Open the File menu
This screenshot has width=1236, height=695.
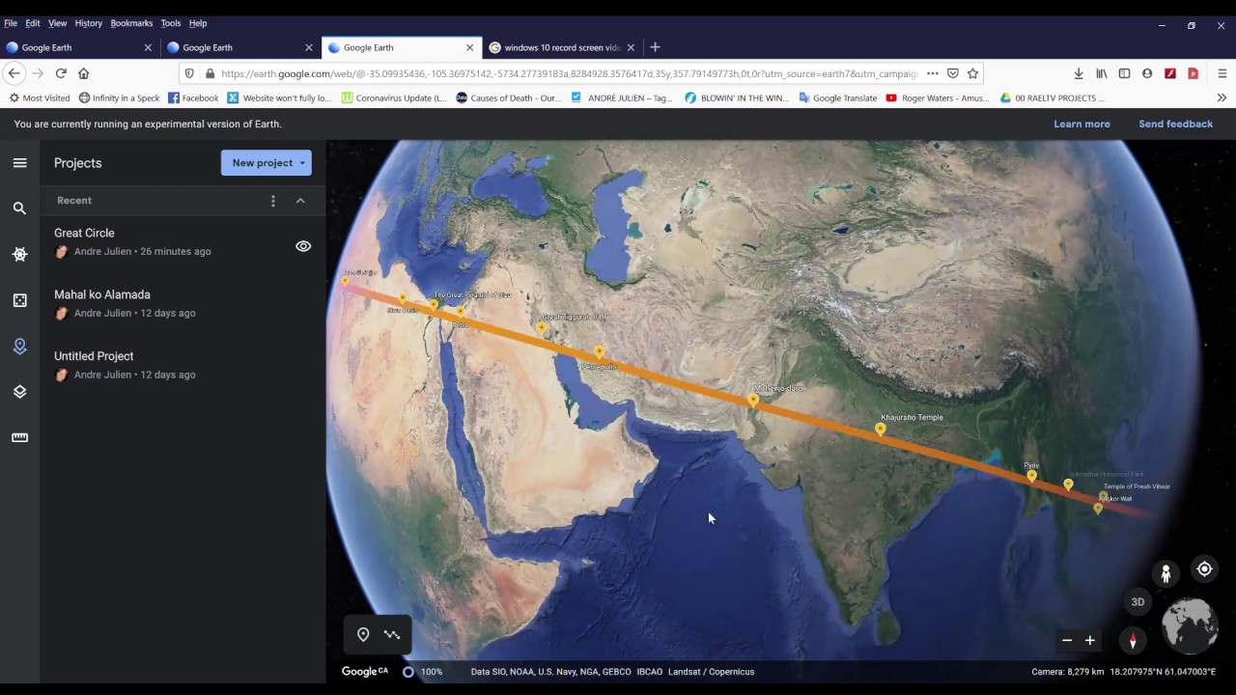pos(11,23)
